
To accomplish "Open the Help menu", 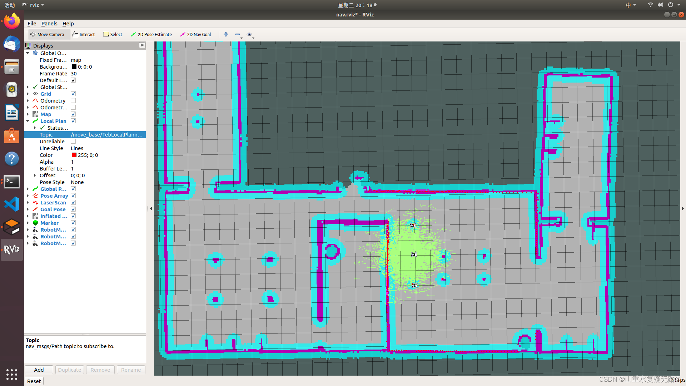I will tap(68, 23).
